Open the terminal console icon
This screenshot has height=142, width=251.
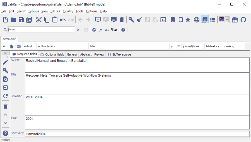[x=163, y=20]
